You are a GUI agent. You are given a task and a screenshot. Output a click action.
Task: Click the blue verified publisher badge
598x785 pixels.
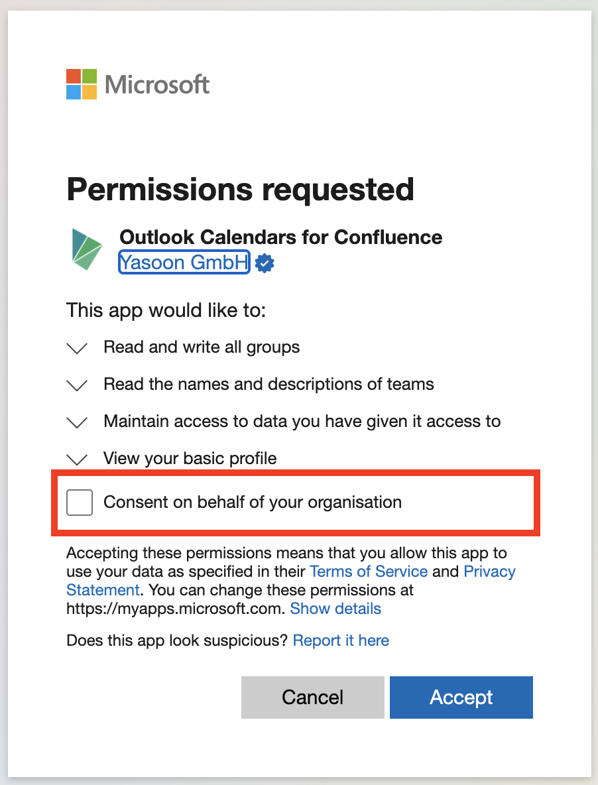tap(265, 263)
